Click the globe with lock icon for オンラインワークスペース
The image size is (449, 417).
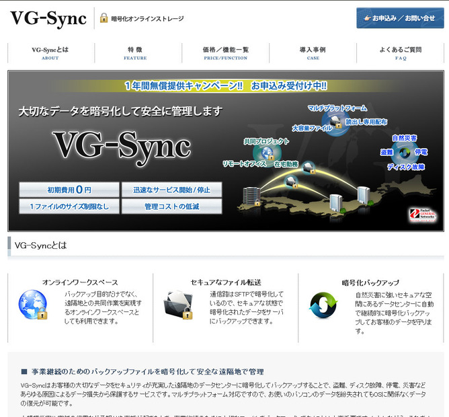(33, 305)
